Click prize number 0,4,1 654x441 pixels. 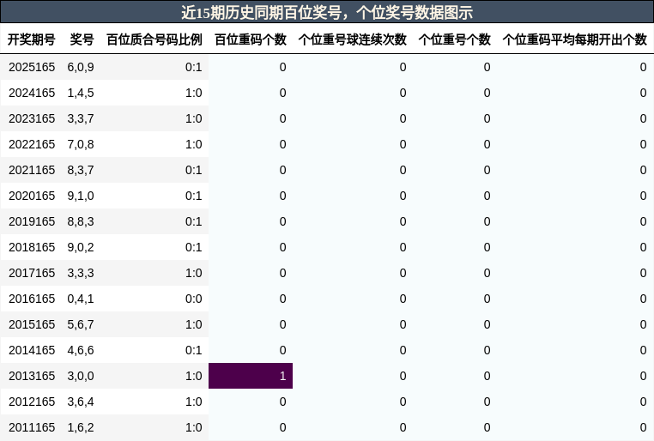click(81, 299)
